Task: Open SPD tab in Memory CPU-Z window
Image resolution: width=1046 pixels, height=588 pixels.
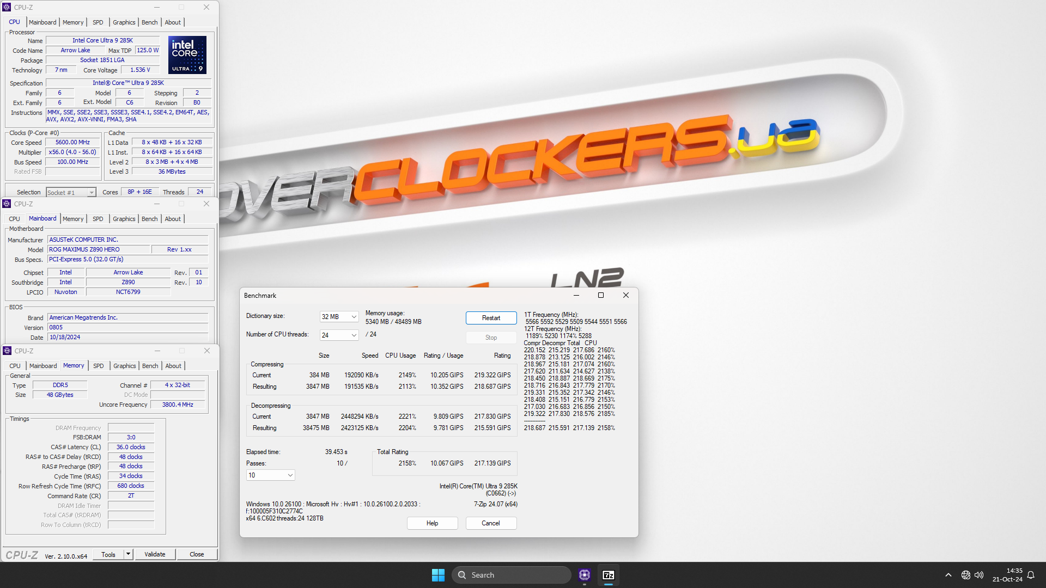Action: (99, 366)
